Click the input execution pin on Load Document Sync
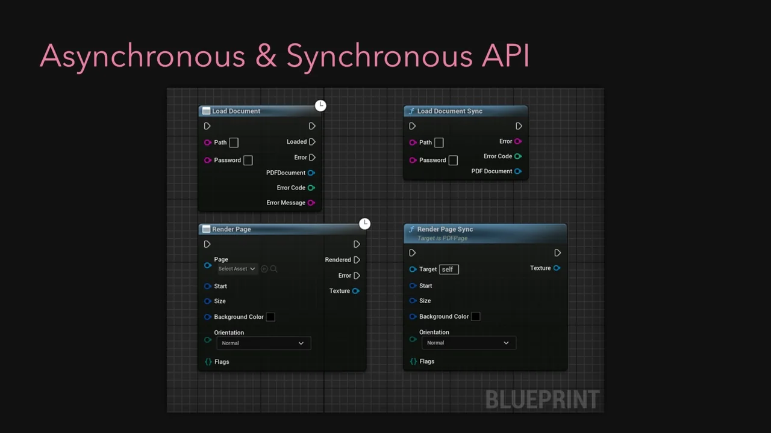This screenshot has width=771, height=433. coord(413,126)
